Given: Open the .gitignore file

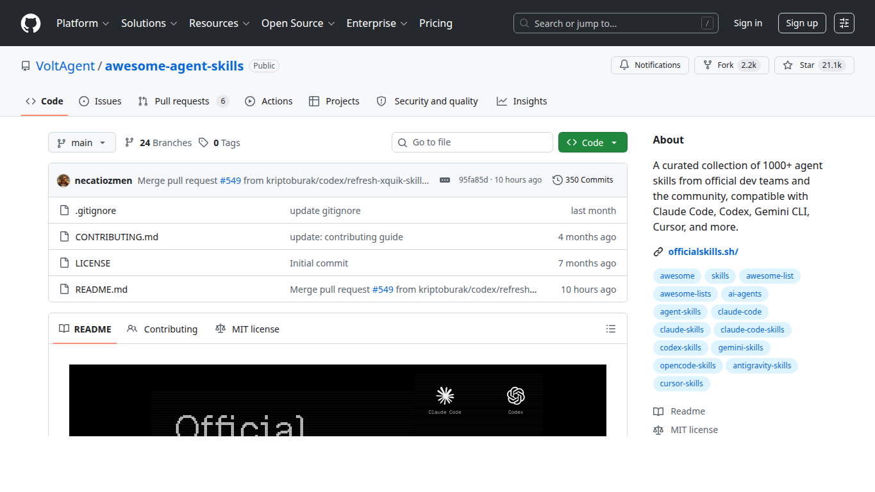Looking at the screenshot, I should (96, 211).
